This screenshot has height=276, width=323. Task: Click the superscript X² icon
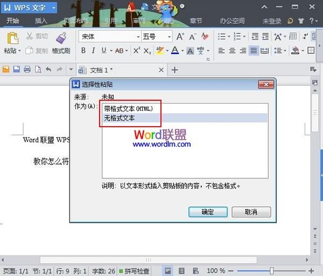(x=136, y=51)
